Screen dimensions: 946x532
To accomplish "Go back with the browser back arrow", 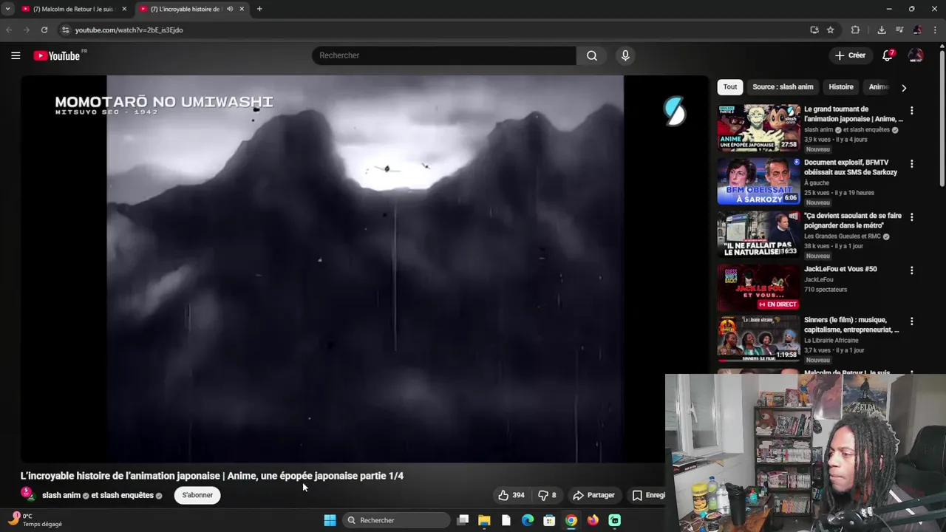I will pos(9,30).
